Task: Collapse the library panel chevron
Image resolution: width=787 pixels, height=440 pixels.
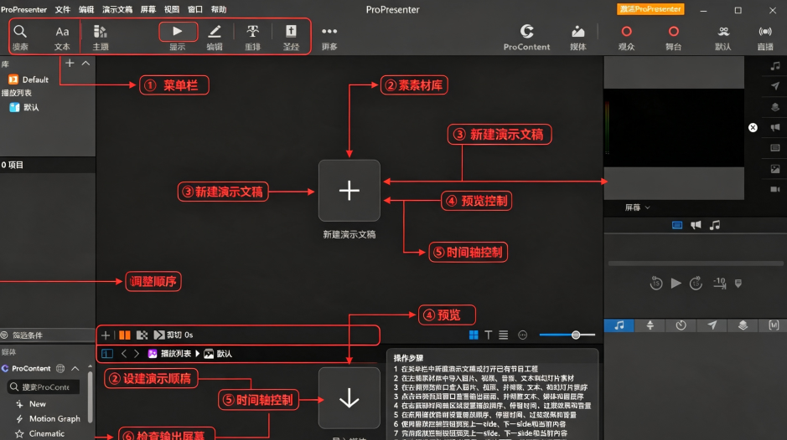Action: point(85,63)
